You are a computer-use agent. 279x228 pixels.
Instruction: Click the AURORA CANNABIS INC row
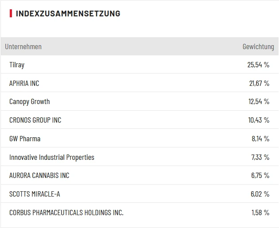tap(39, 175)
